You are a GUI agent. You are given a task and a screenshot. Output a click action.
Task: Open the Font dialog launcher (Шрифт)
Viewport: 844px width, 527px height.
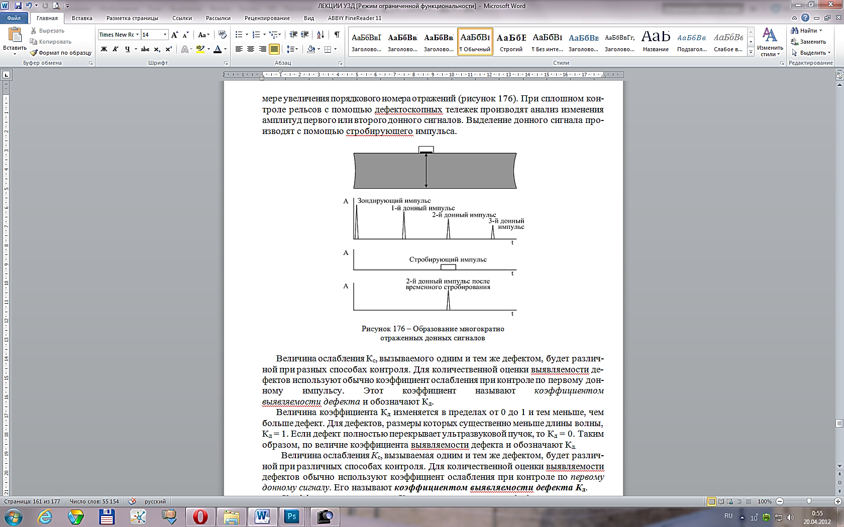point(226,63)
